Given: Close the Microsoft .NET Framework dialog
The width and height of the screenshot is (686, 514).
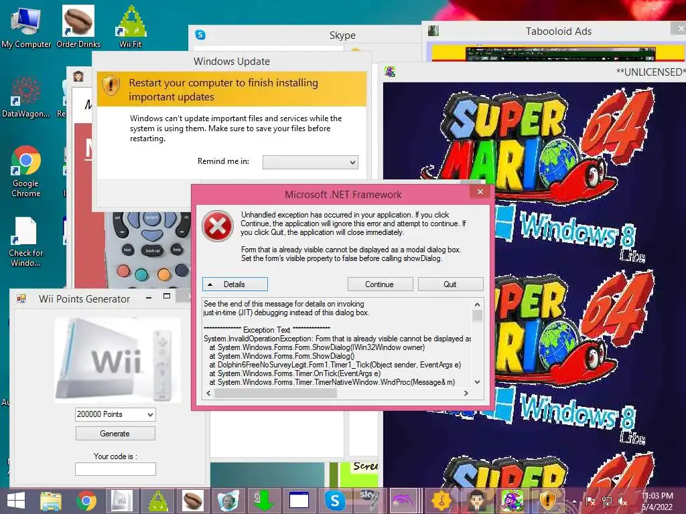Looking at the screenshot, I should 480,192.
